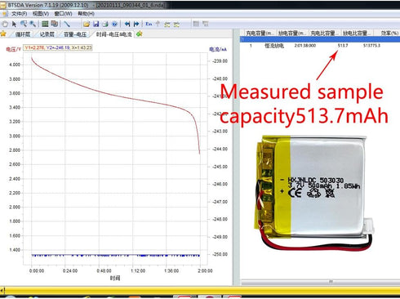Click the Y1/Y2/X cursor readout box

click(57, 47)
